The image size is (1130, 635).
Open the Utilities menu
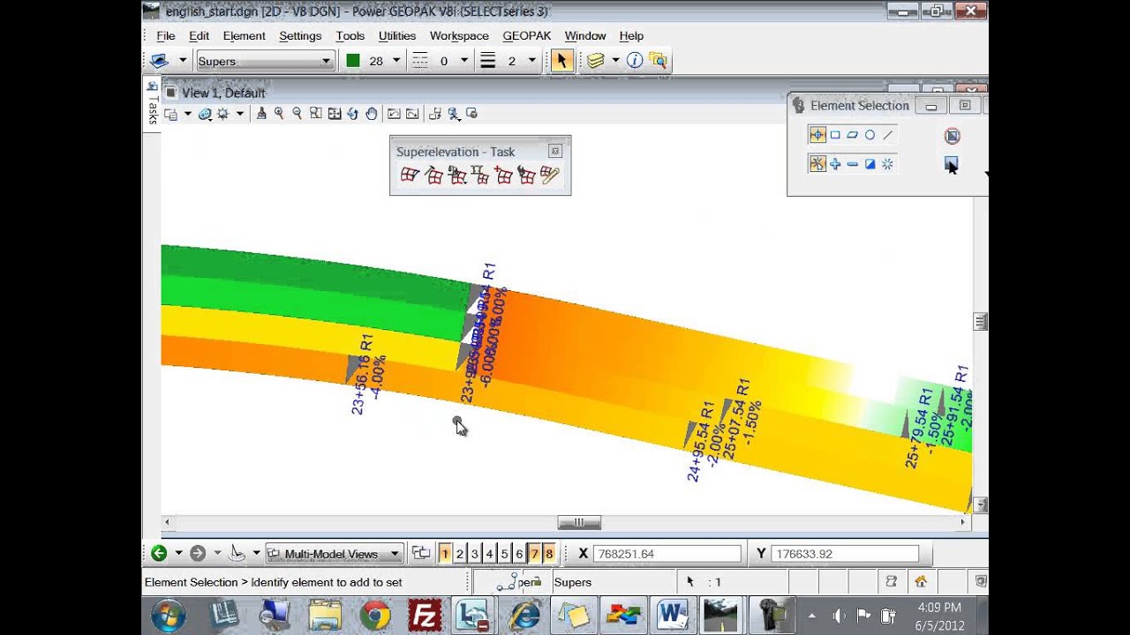pyautogui.click(x=397, y=36)
